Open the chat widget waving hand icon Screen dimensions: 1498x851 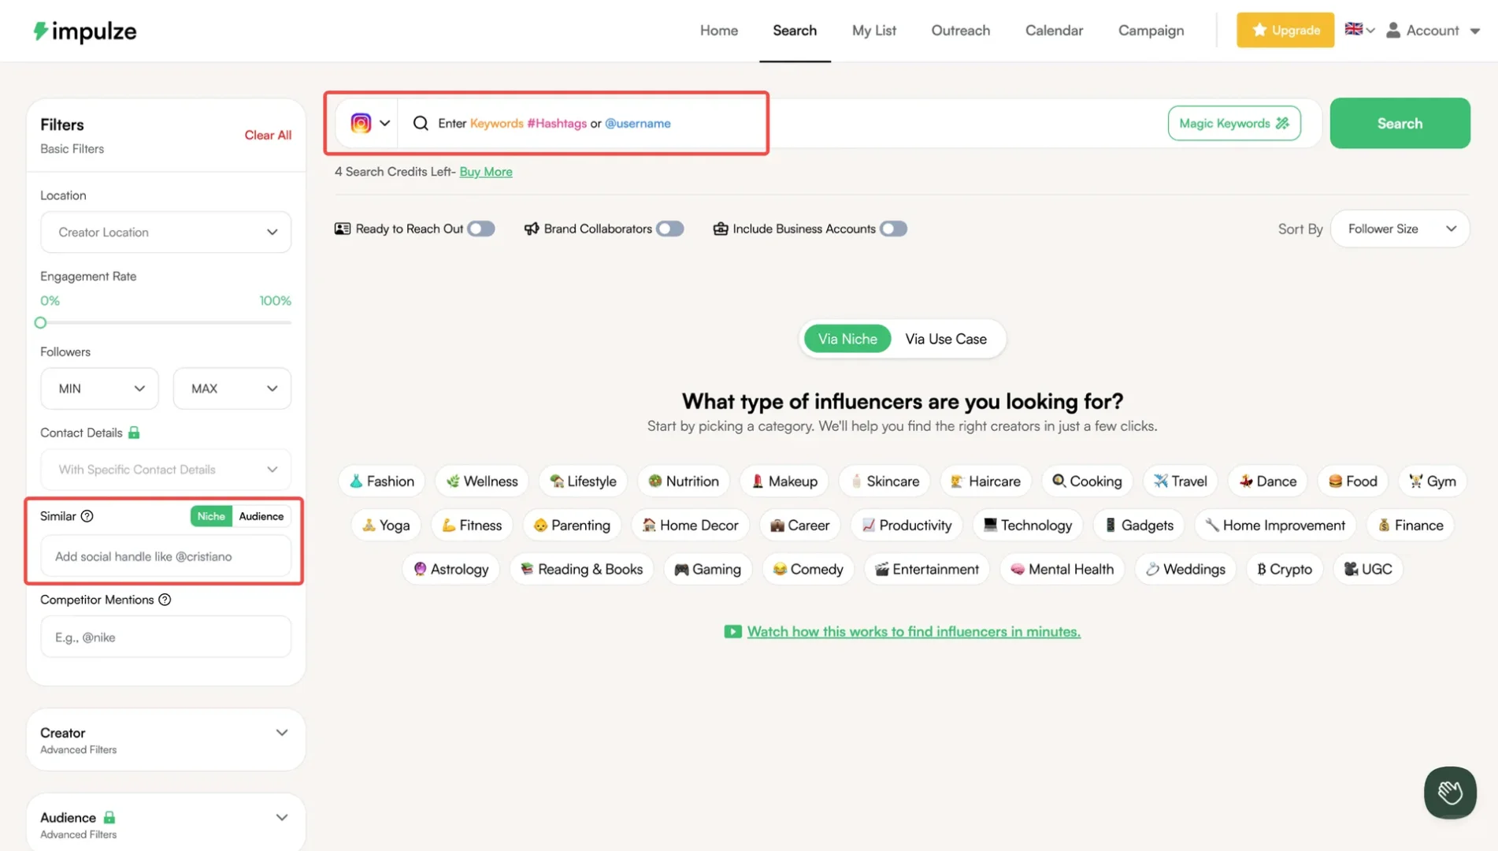tap(1449, 792)
